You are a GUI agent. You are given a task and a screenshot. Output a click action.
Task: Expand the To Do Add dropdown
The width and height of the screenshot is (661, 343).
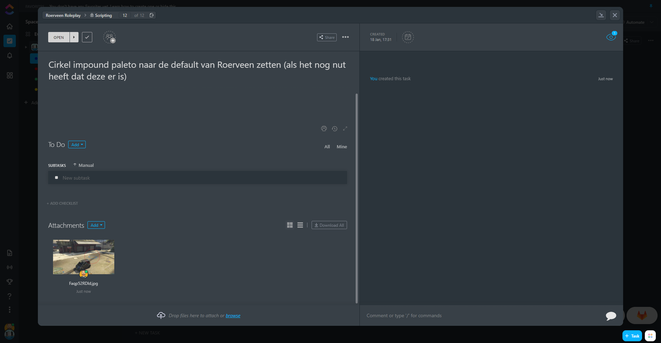pos(77,145)
